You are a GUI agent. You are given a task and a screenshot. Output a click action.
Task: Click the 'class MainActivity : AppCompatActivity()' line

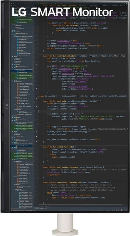tap(83, 96)
